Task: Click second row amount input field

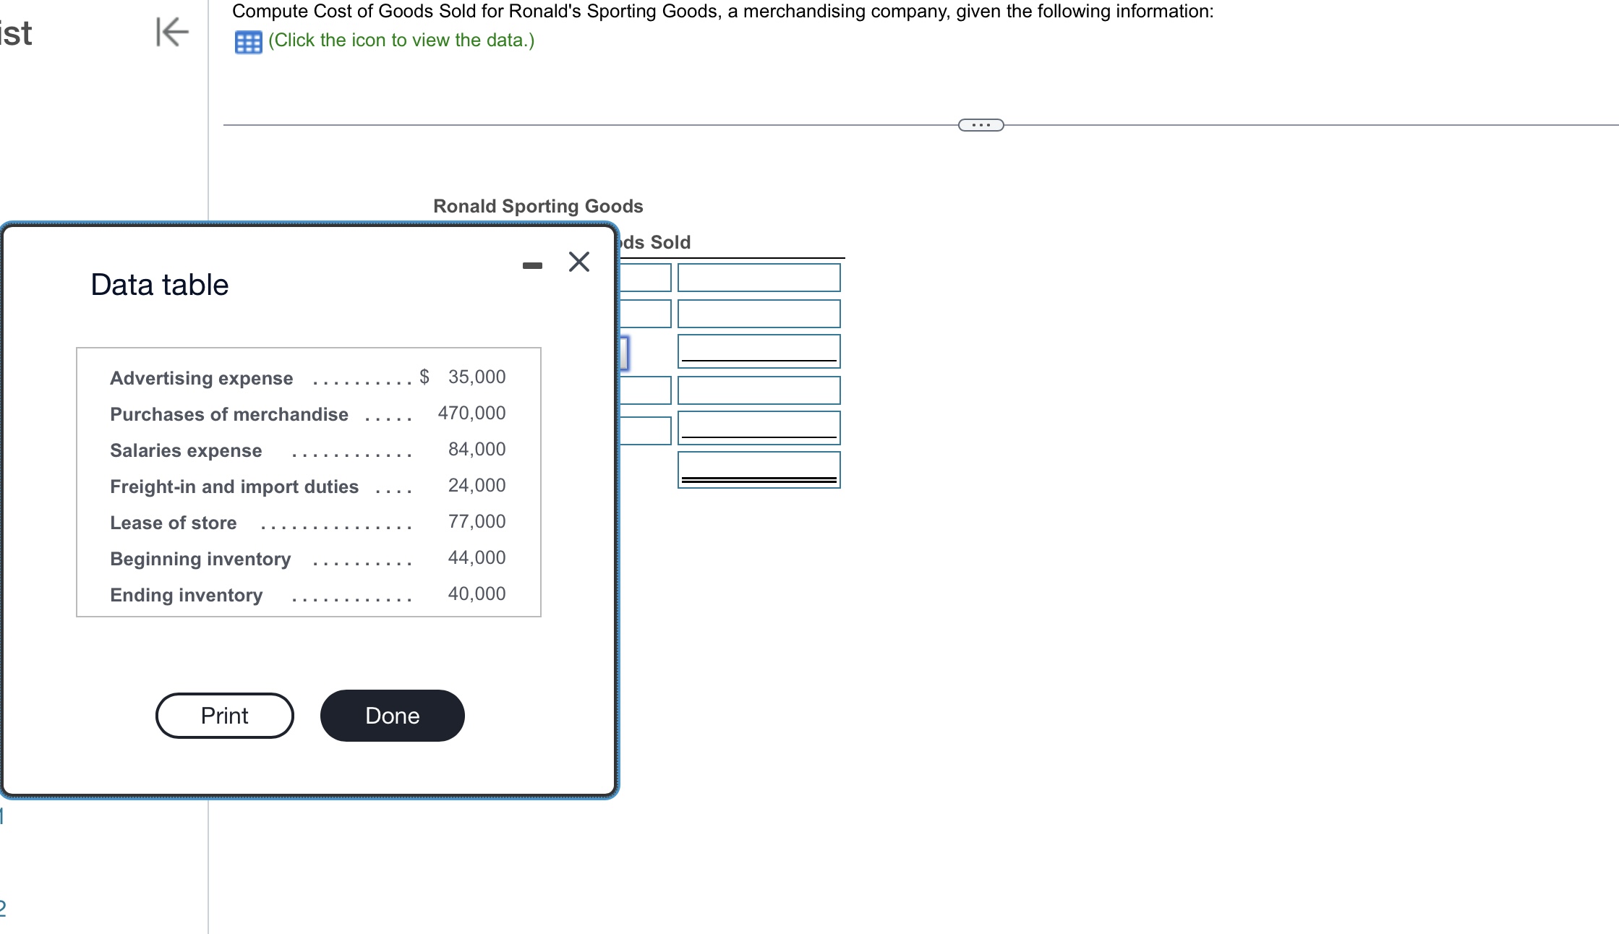Action: pos(759,314)
